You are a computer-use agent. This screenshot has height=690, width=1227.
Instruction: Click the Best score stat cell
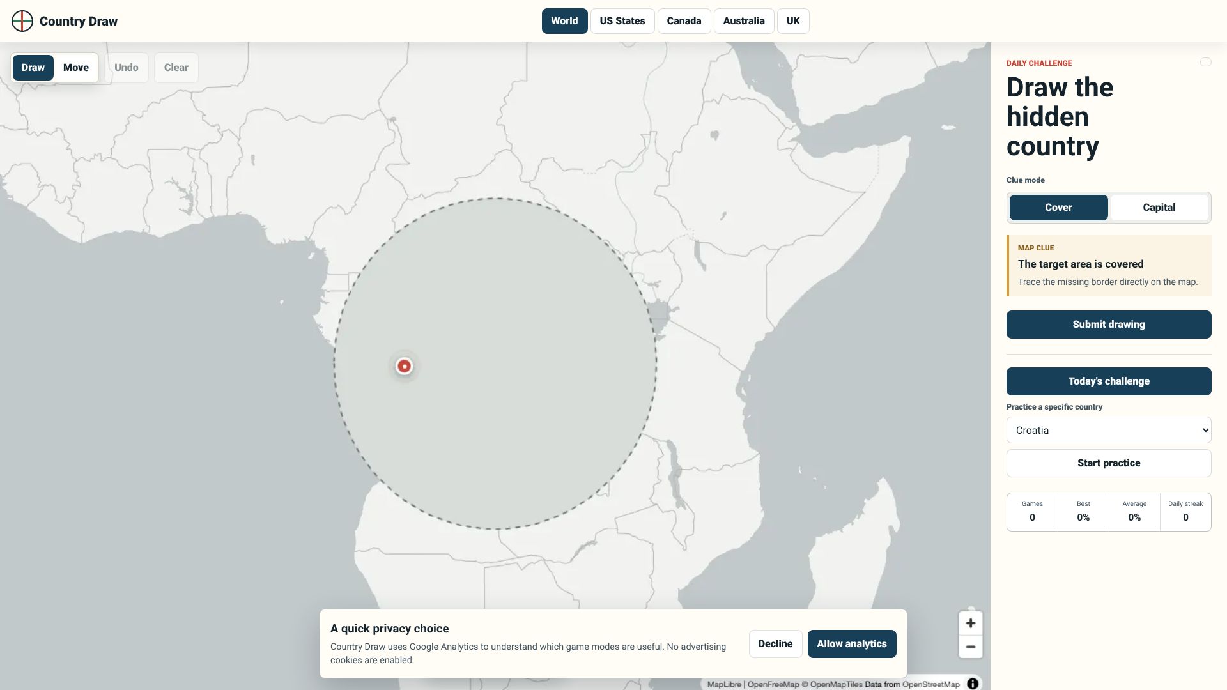(1083, 512)
